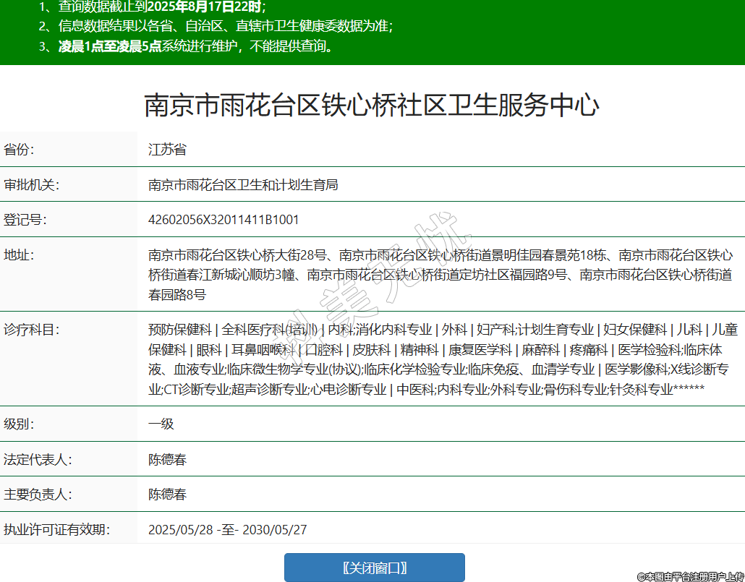Click the 审批机关 row label
The width and height of the screenshot is (745, 582).
click(31, 185)
